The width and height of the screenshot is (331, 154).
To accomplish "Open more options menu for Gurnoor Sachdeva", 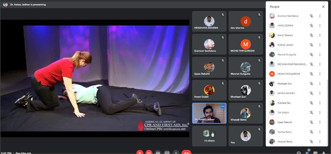I will click(320, 16).
